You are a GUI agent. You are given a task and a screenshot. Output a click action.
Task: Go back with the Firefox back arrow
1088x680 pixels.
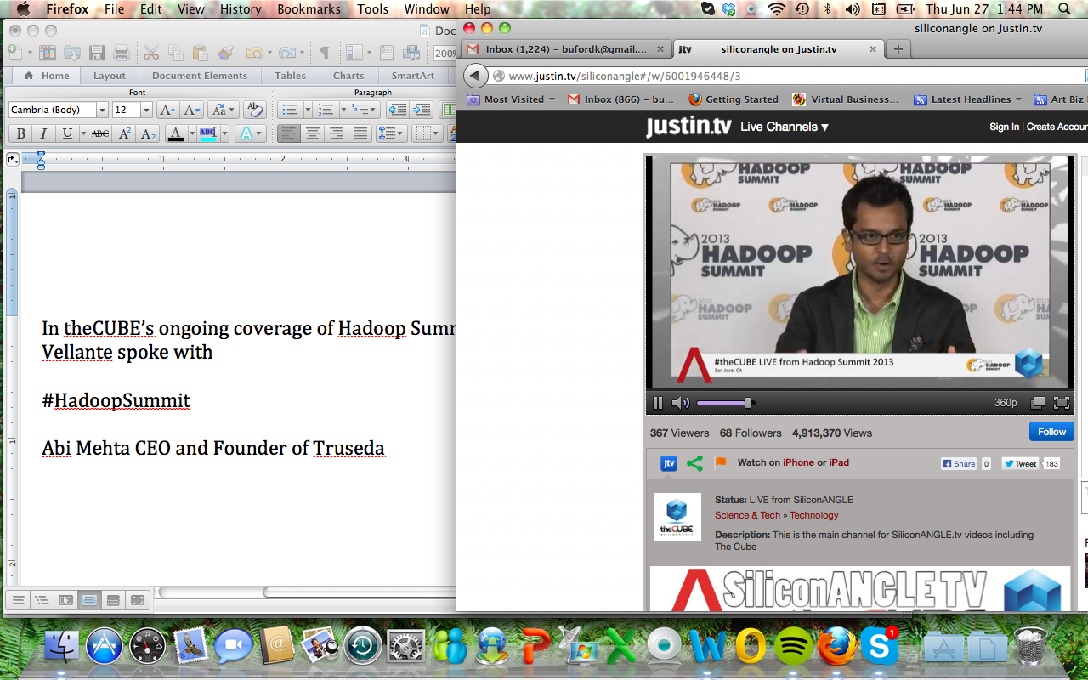476,76
